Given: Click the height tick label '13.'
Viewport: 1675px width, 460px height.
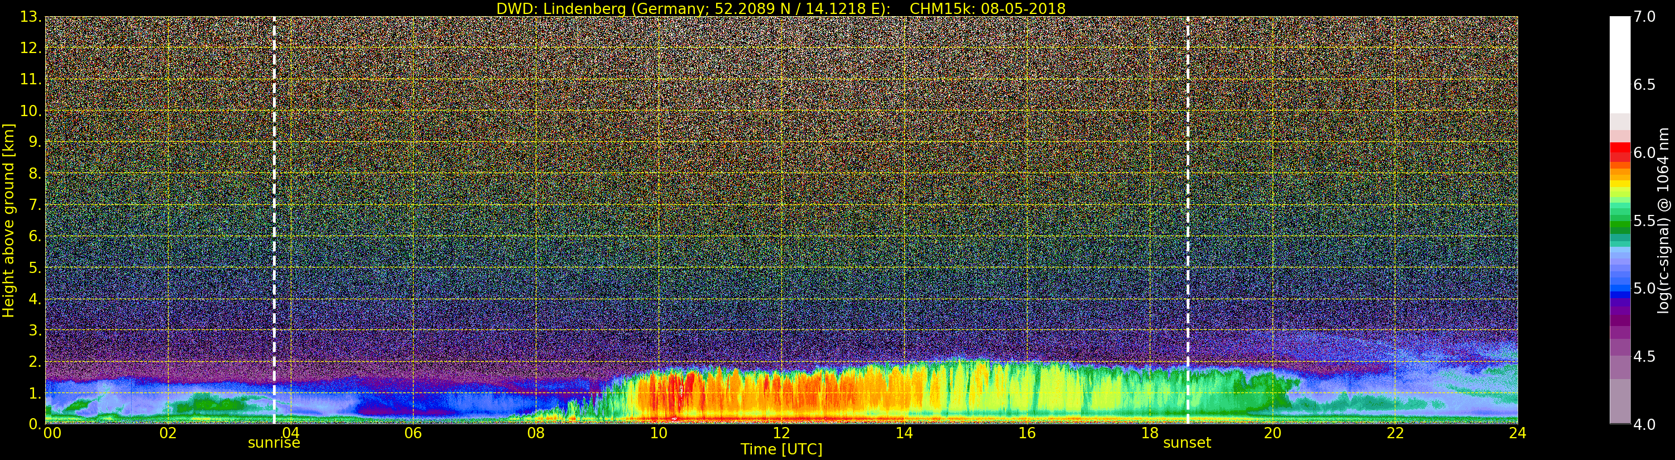Looking at the screenshot, I should click(x=31, y=17).
